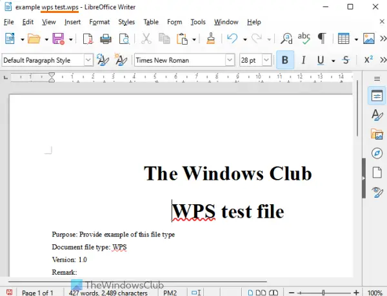Image resolution: width=387 pixels, height=296 pixels.
Task: Open the Table menu
Action: coord(151,22)
